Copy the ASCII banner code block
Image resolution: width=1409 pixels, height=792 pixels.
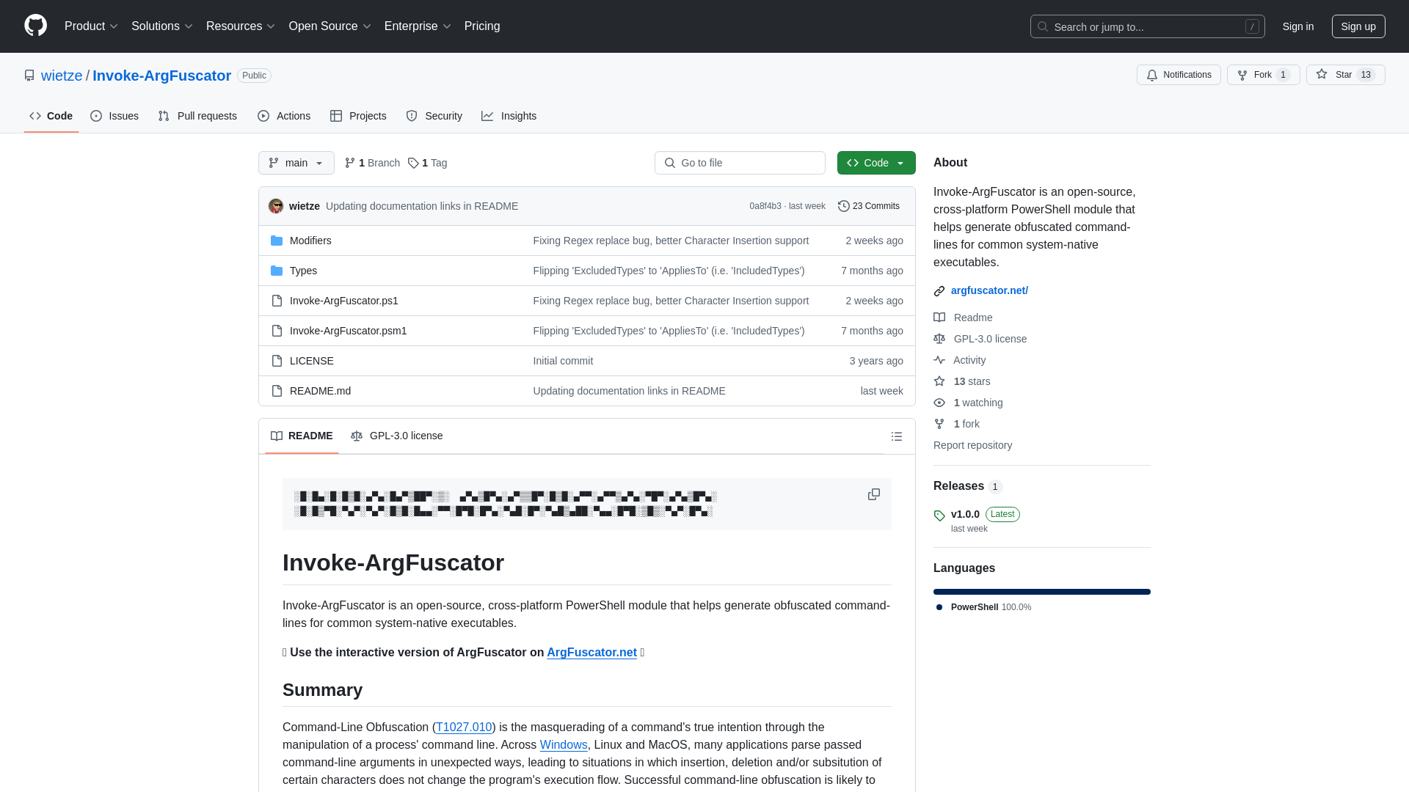coord(873,494)
